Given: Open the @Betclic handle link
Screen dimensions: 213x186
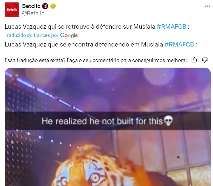Looking at the screenshot, I should pos(33,13).
